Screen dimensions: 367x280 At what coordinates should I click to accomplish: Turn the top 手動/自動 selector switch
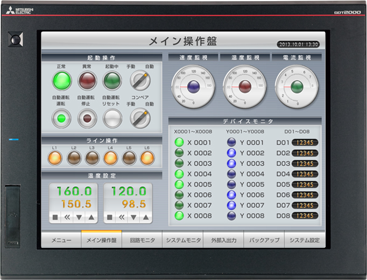point(140,81)
